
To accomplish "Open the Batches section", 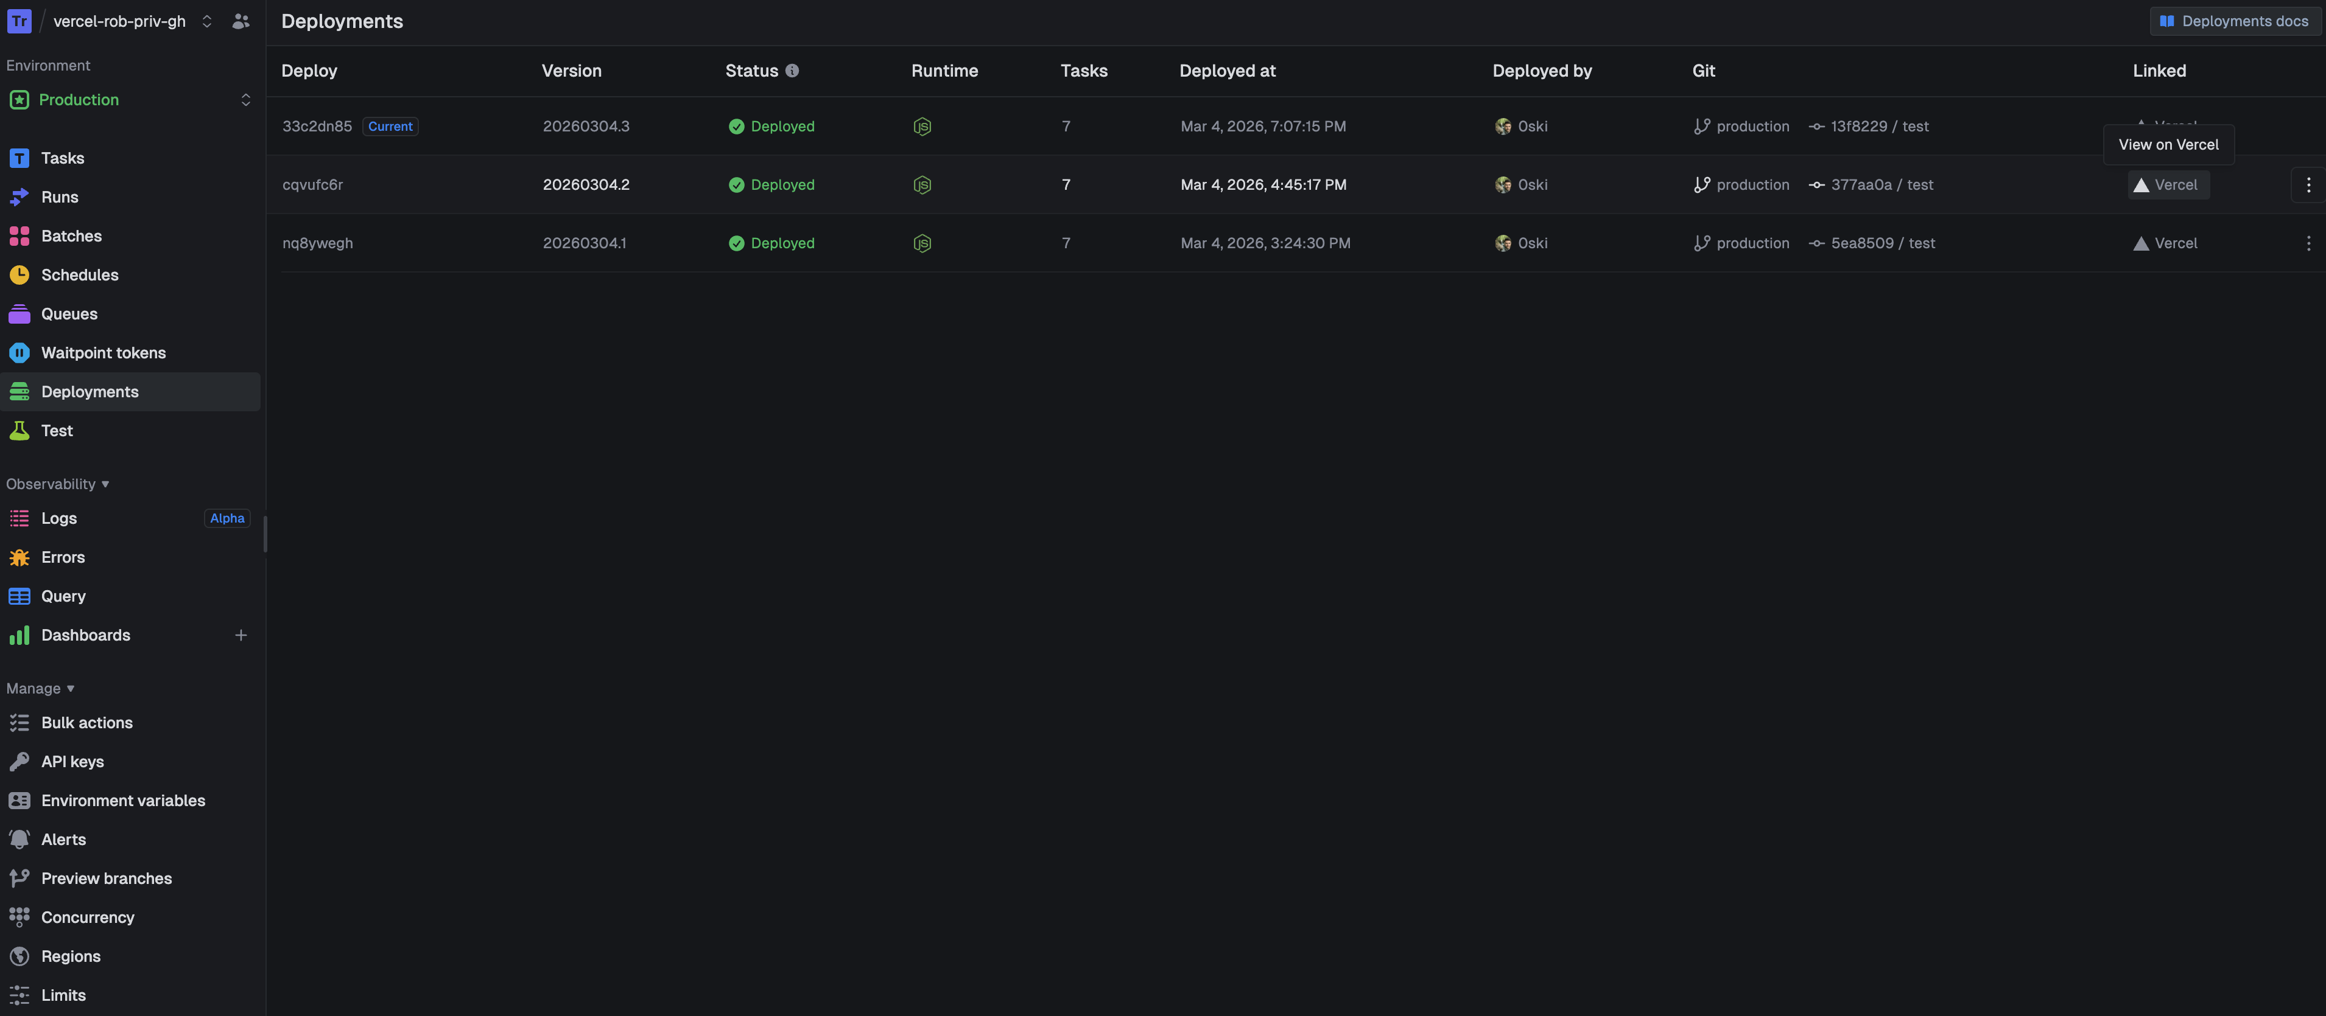I will (x=71, y=235).
